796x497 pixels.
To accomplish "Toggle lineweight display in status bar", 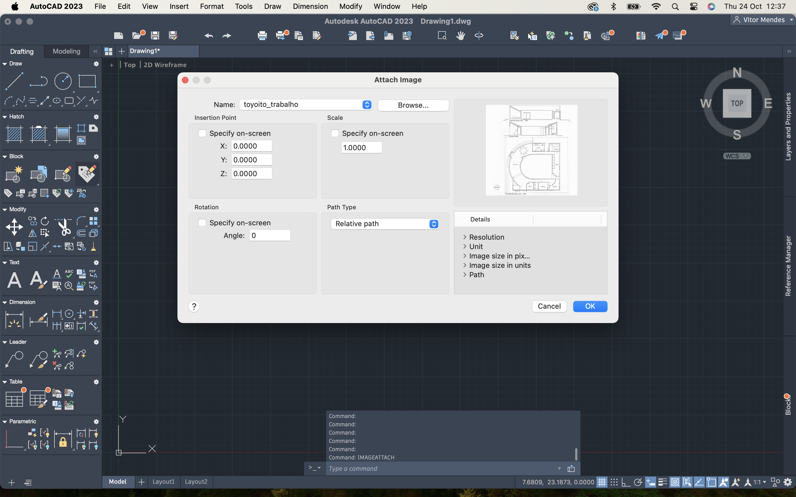I will click(x=663, y=482).
